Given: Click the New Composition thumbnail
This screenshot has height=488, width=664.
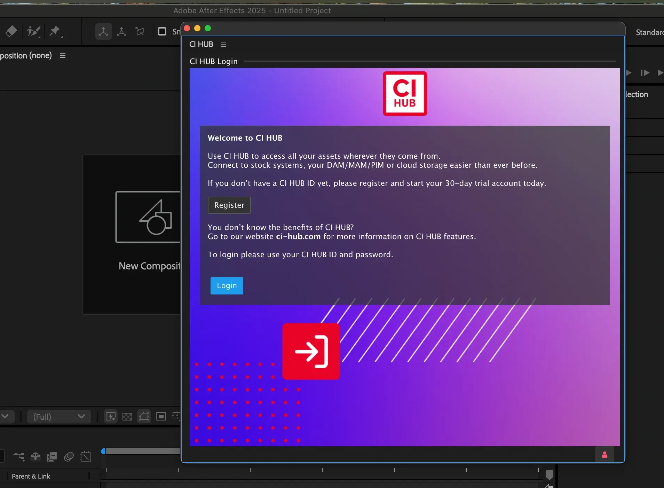Looking at the screenshot, I should 148,217.
